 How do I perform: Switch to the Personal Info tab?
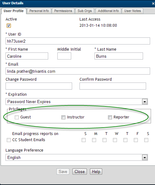pos(39,11)
